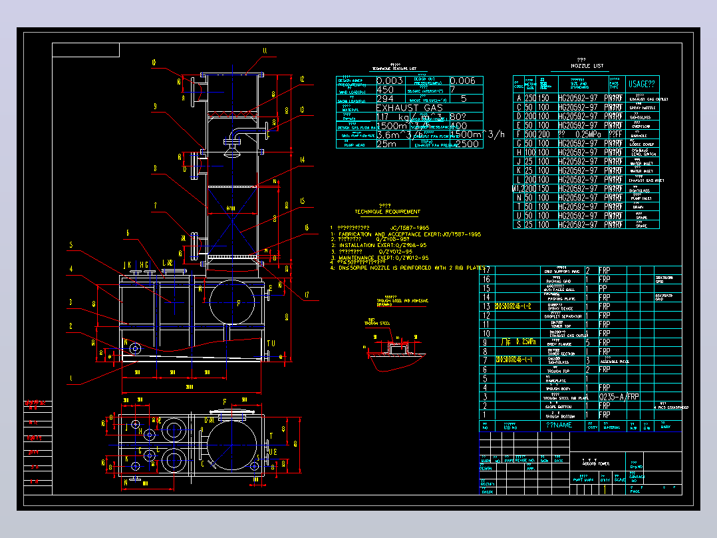Click the empty title box at top-left
This screenshot has width=717, height=538.
[86, 50]
